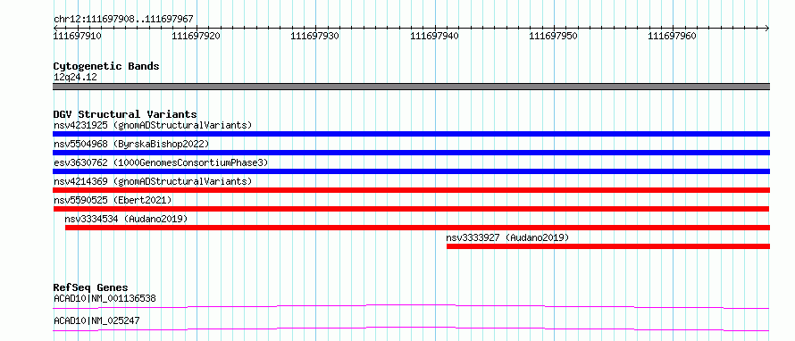Click ruler position 111697940

pos(434,37)
